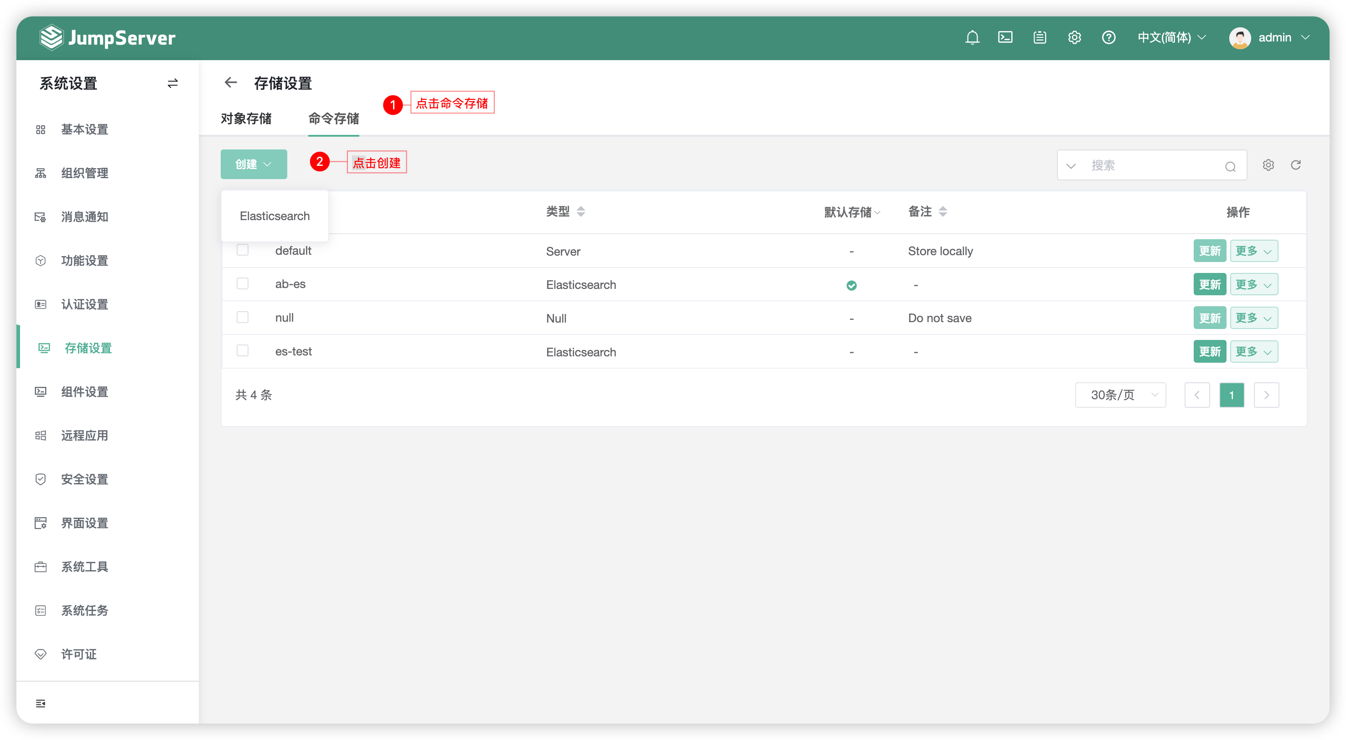
Task: Select the ab-es row checkbox
Action: tap(243, 283)
